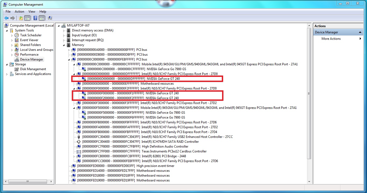Screen dimensions: 367x193
Task: Select GeForce GT 240 at 00000000D0000000
Action: [x=133, y=79]
